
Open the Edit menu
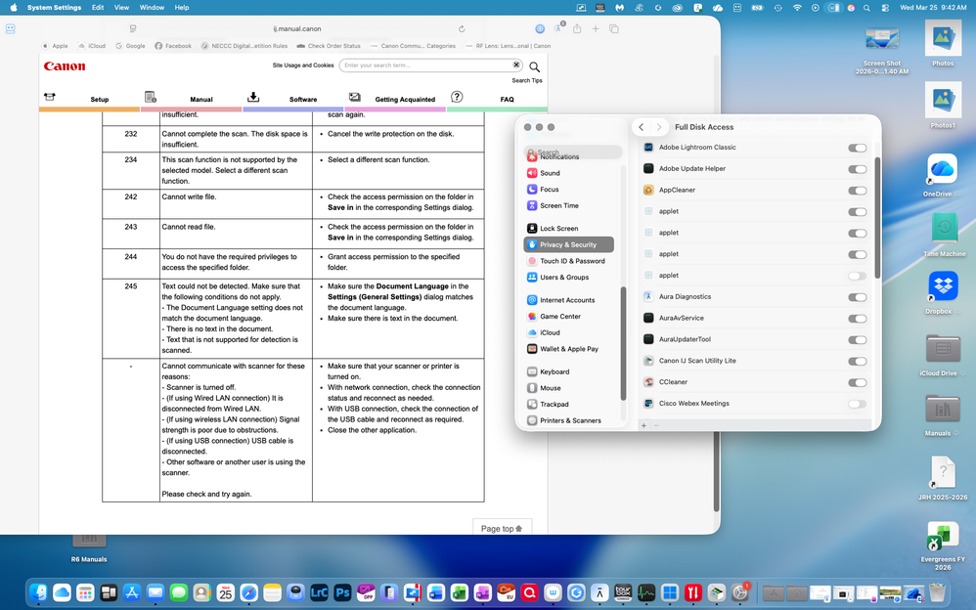tap(98, 8)
